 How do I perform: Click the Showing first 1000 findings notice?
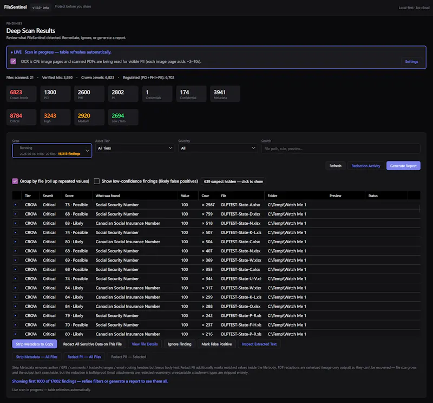(90, 381)
